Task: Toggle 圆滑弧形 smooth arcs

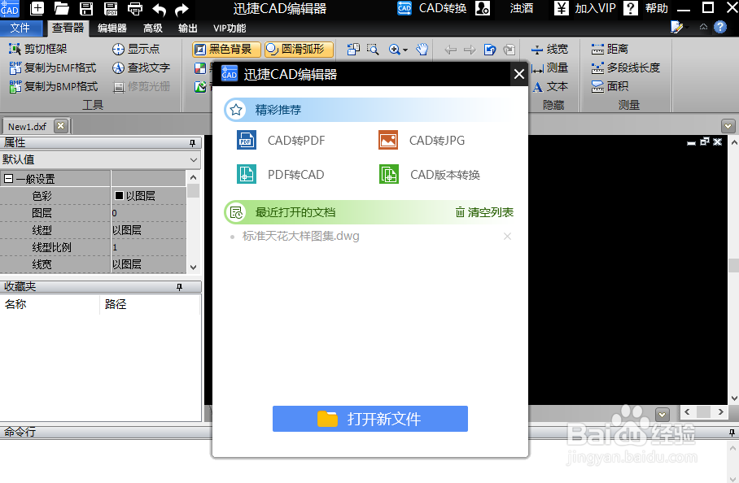Action: click(299, 49)
